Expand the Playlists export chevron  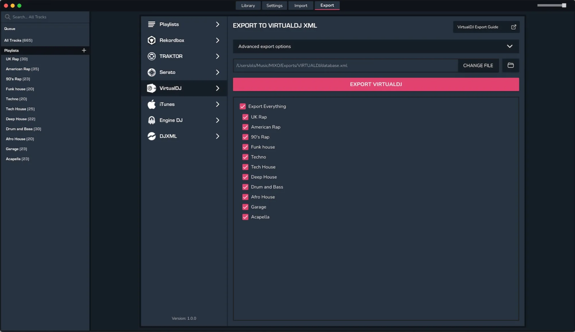pos(218,24)
